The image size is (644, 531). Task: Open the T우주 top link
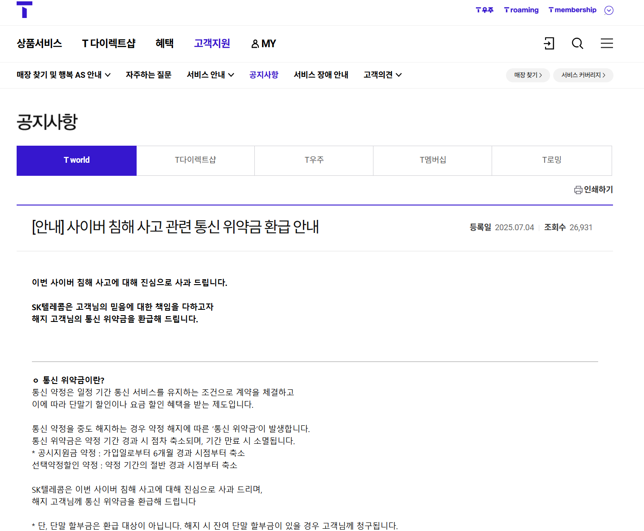coord(484,10)
